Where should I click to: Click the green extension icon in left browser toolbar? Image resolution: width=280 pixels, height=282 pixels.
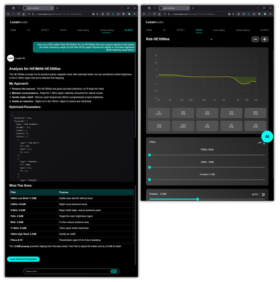tap(129, 14)
